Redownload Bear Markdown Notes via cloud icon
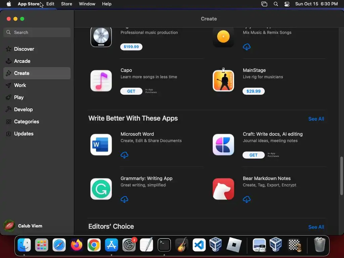This screenshot has height=258, width=344. 247,200
